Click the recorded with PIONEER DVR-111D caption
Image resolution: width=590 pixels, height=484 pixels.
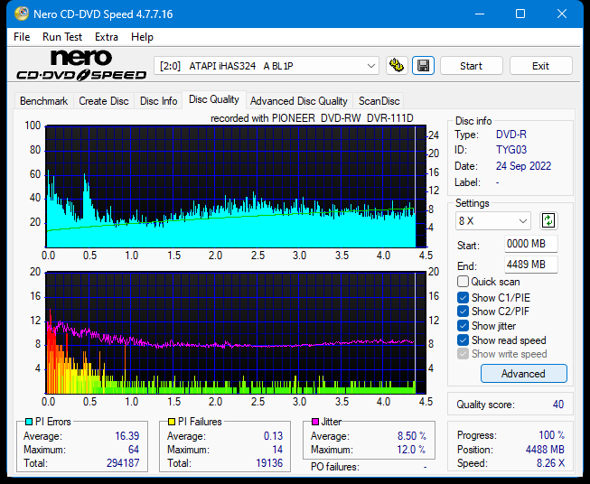[x=312, y=118]
